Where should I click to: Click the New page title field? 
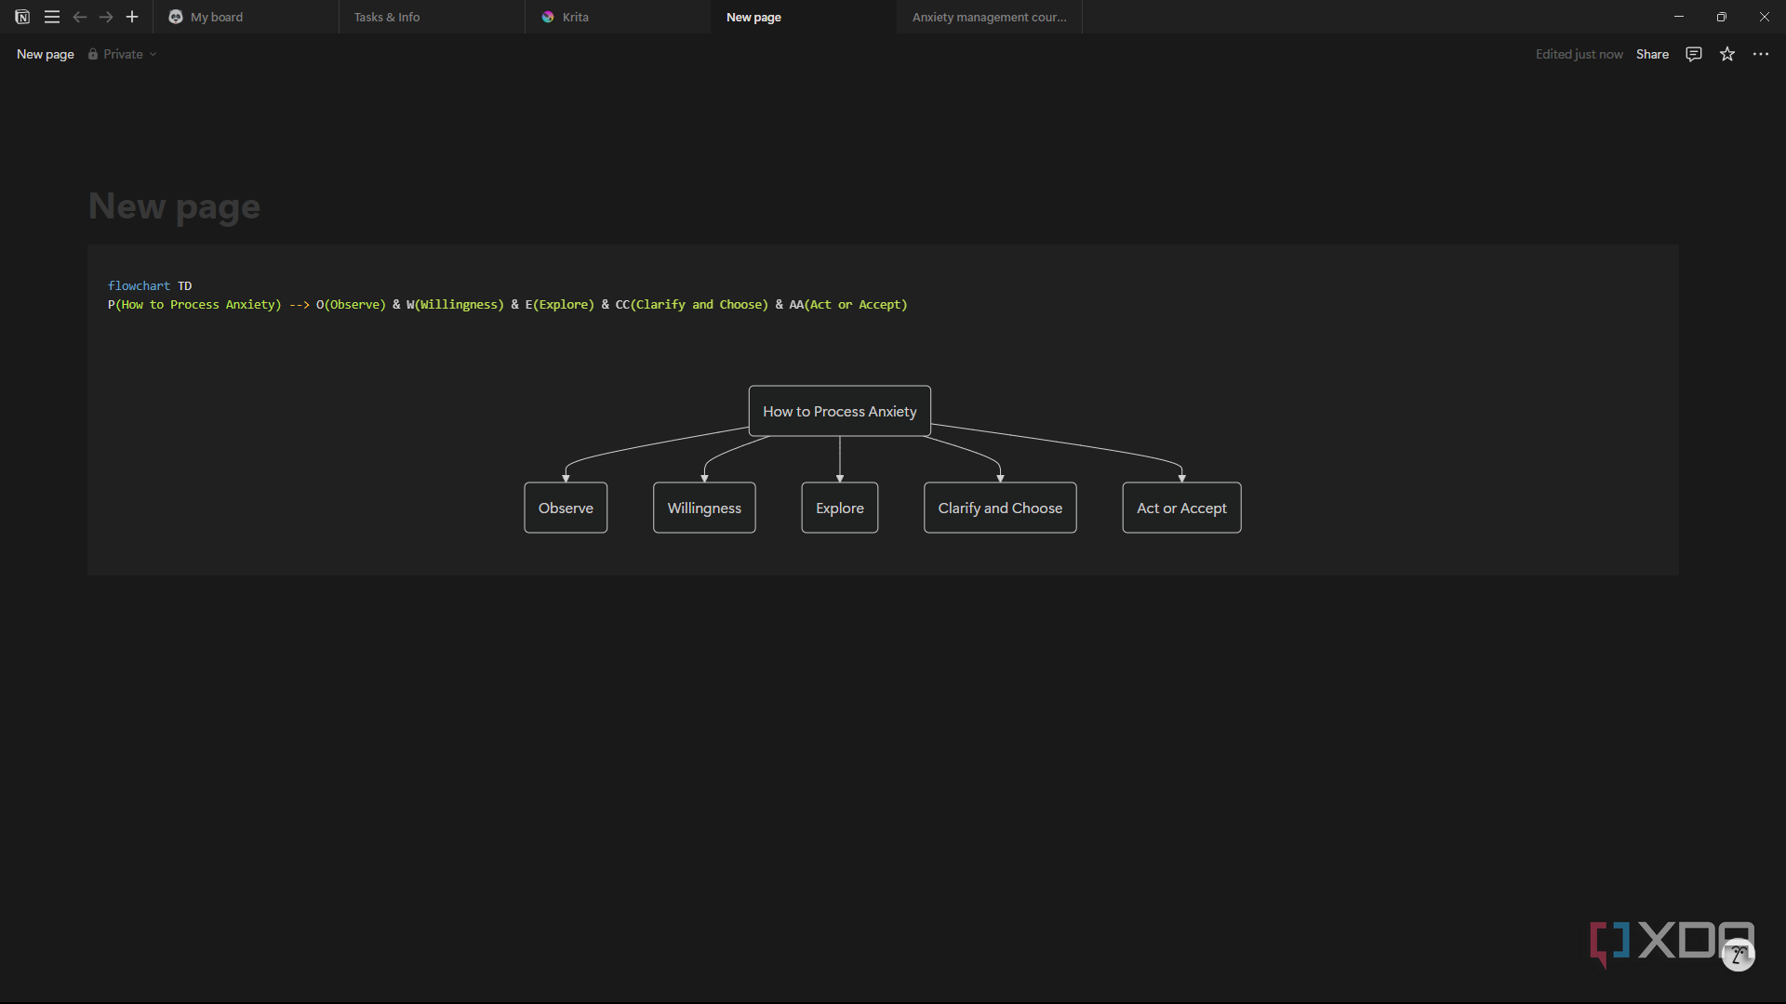pyautogui.click(x=174, y=206)
